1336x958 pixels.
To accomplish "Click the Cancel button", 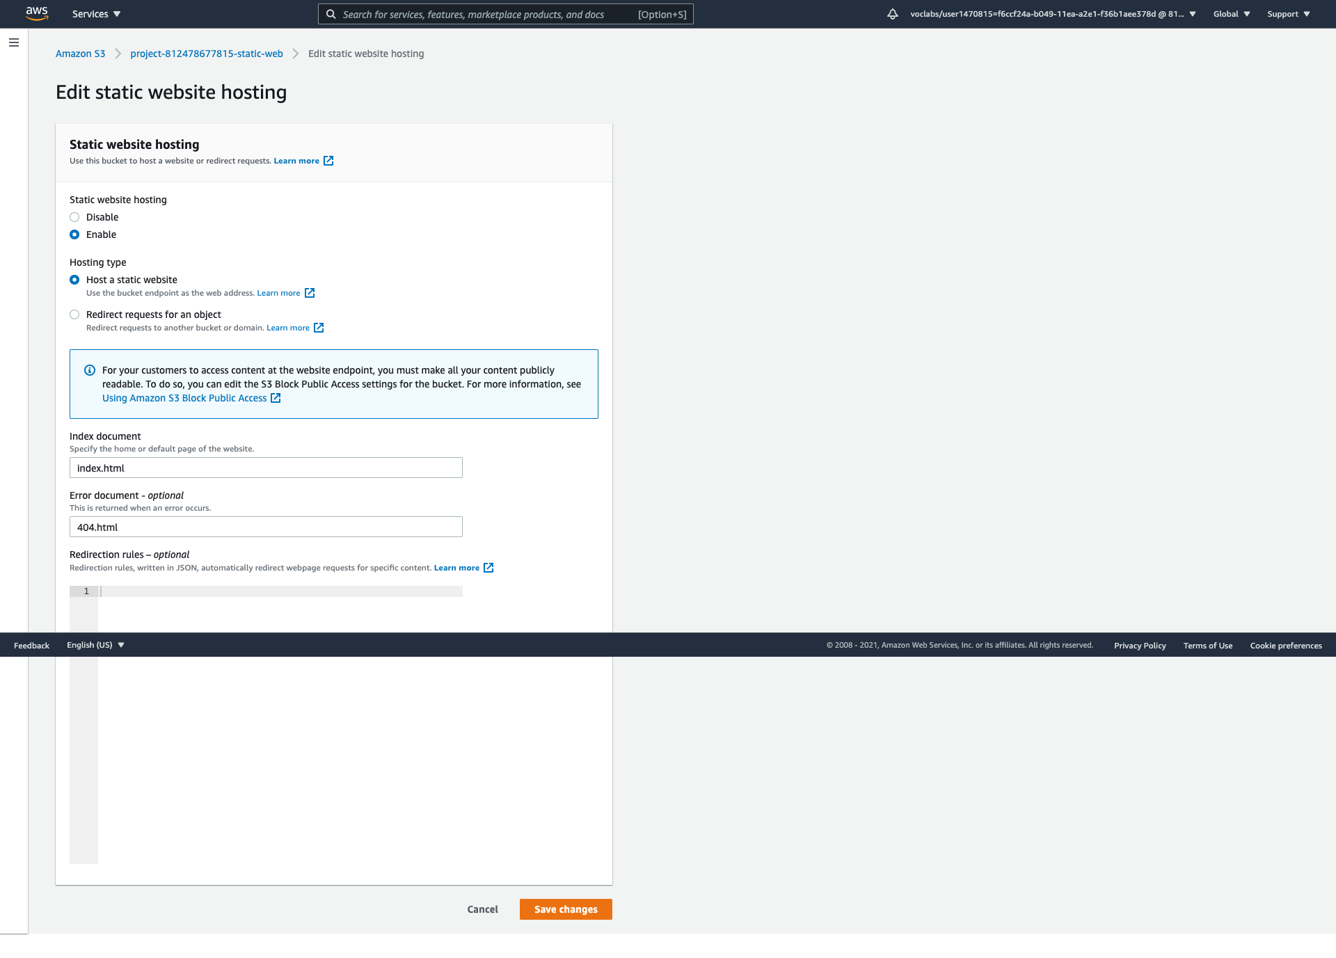I will point(482,909).
